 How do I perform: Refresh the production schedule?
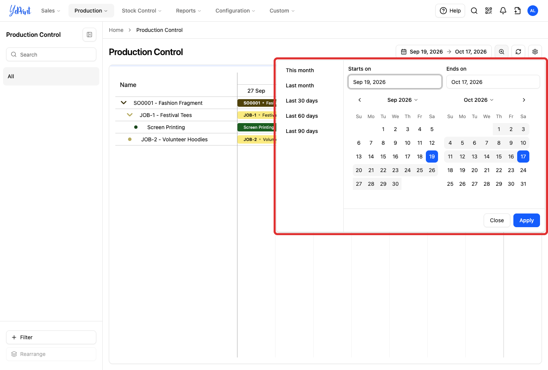(x=518, y=52)
